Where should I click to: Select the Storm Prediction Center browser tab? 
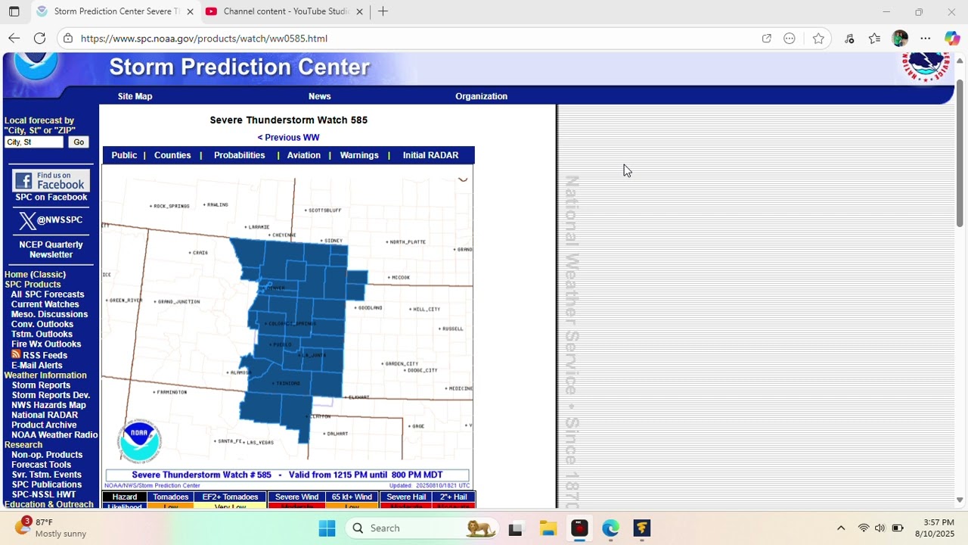point(115,11)
